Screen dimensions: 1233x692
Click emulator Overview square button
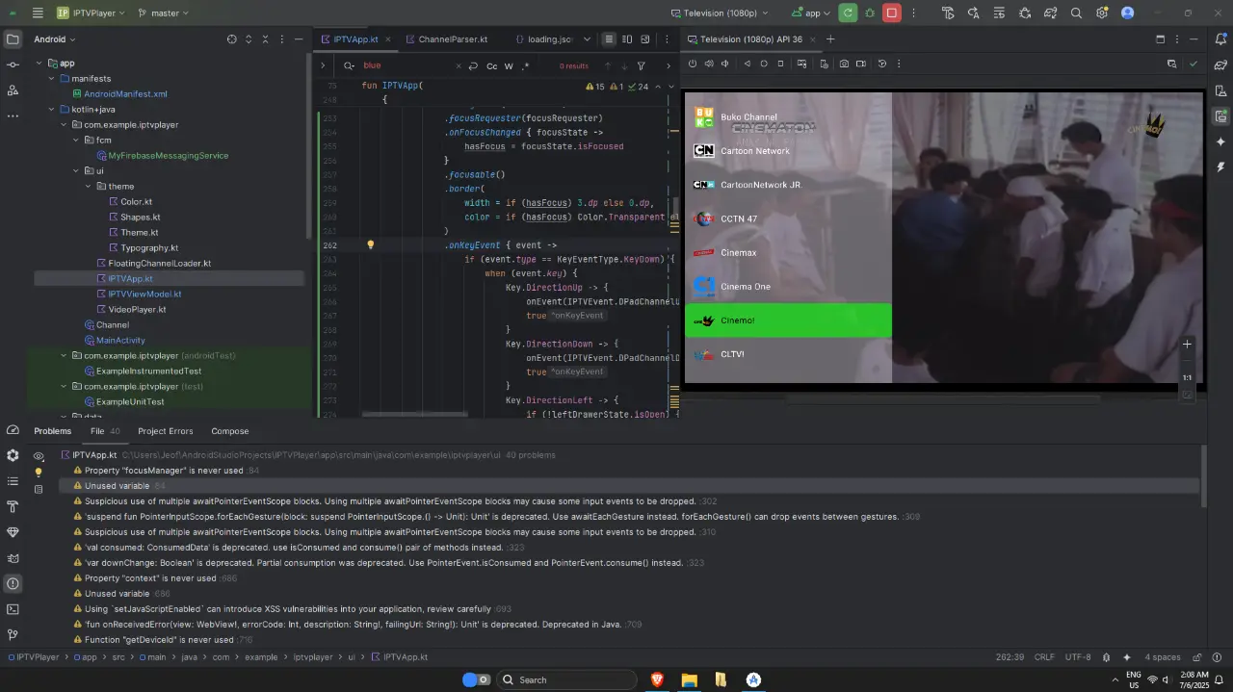point(780,64)
